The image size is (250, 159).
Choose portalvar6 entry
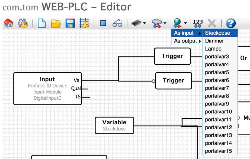pyautogui.click(x=220, y=80)
